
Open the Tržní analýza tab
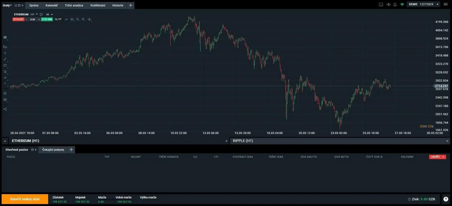[74, 6]
